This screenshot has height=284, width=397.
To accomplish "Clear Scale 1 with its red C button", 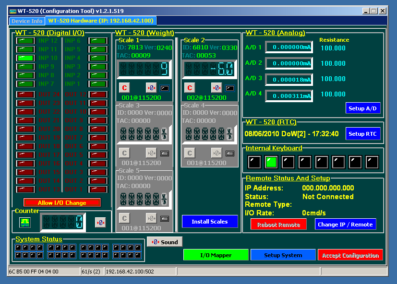I will 124,88.
